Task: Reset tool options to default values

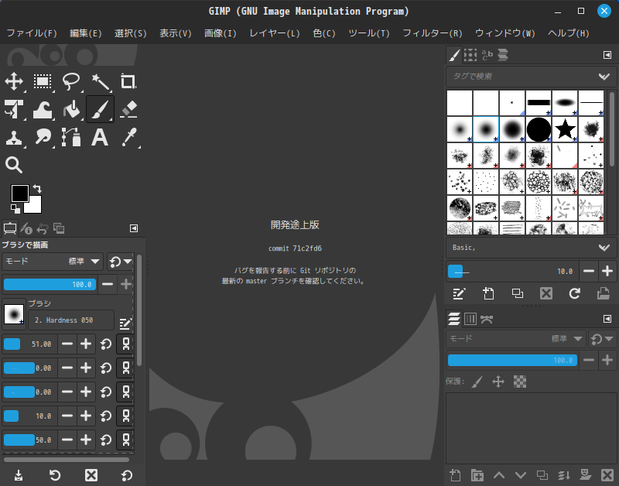Action: point(127,475)
